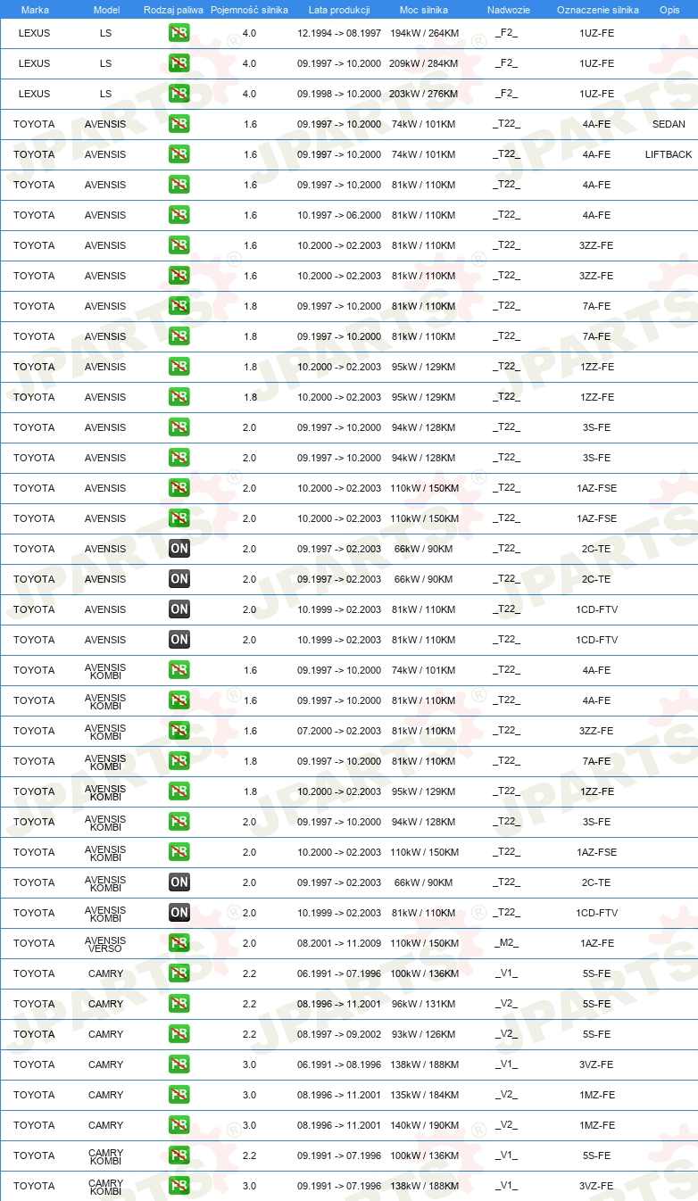
Task: Click diesel ON icon in AVENSIS KOMBI 1CD-FTV row
Action: [179, 913]
